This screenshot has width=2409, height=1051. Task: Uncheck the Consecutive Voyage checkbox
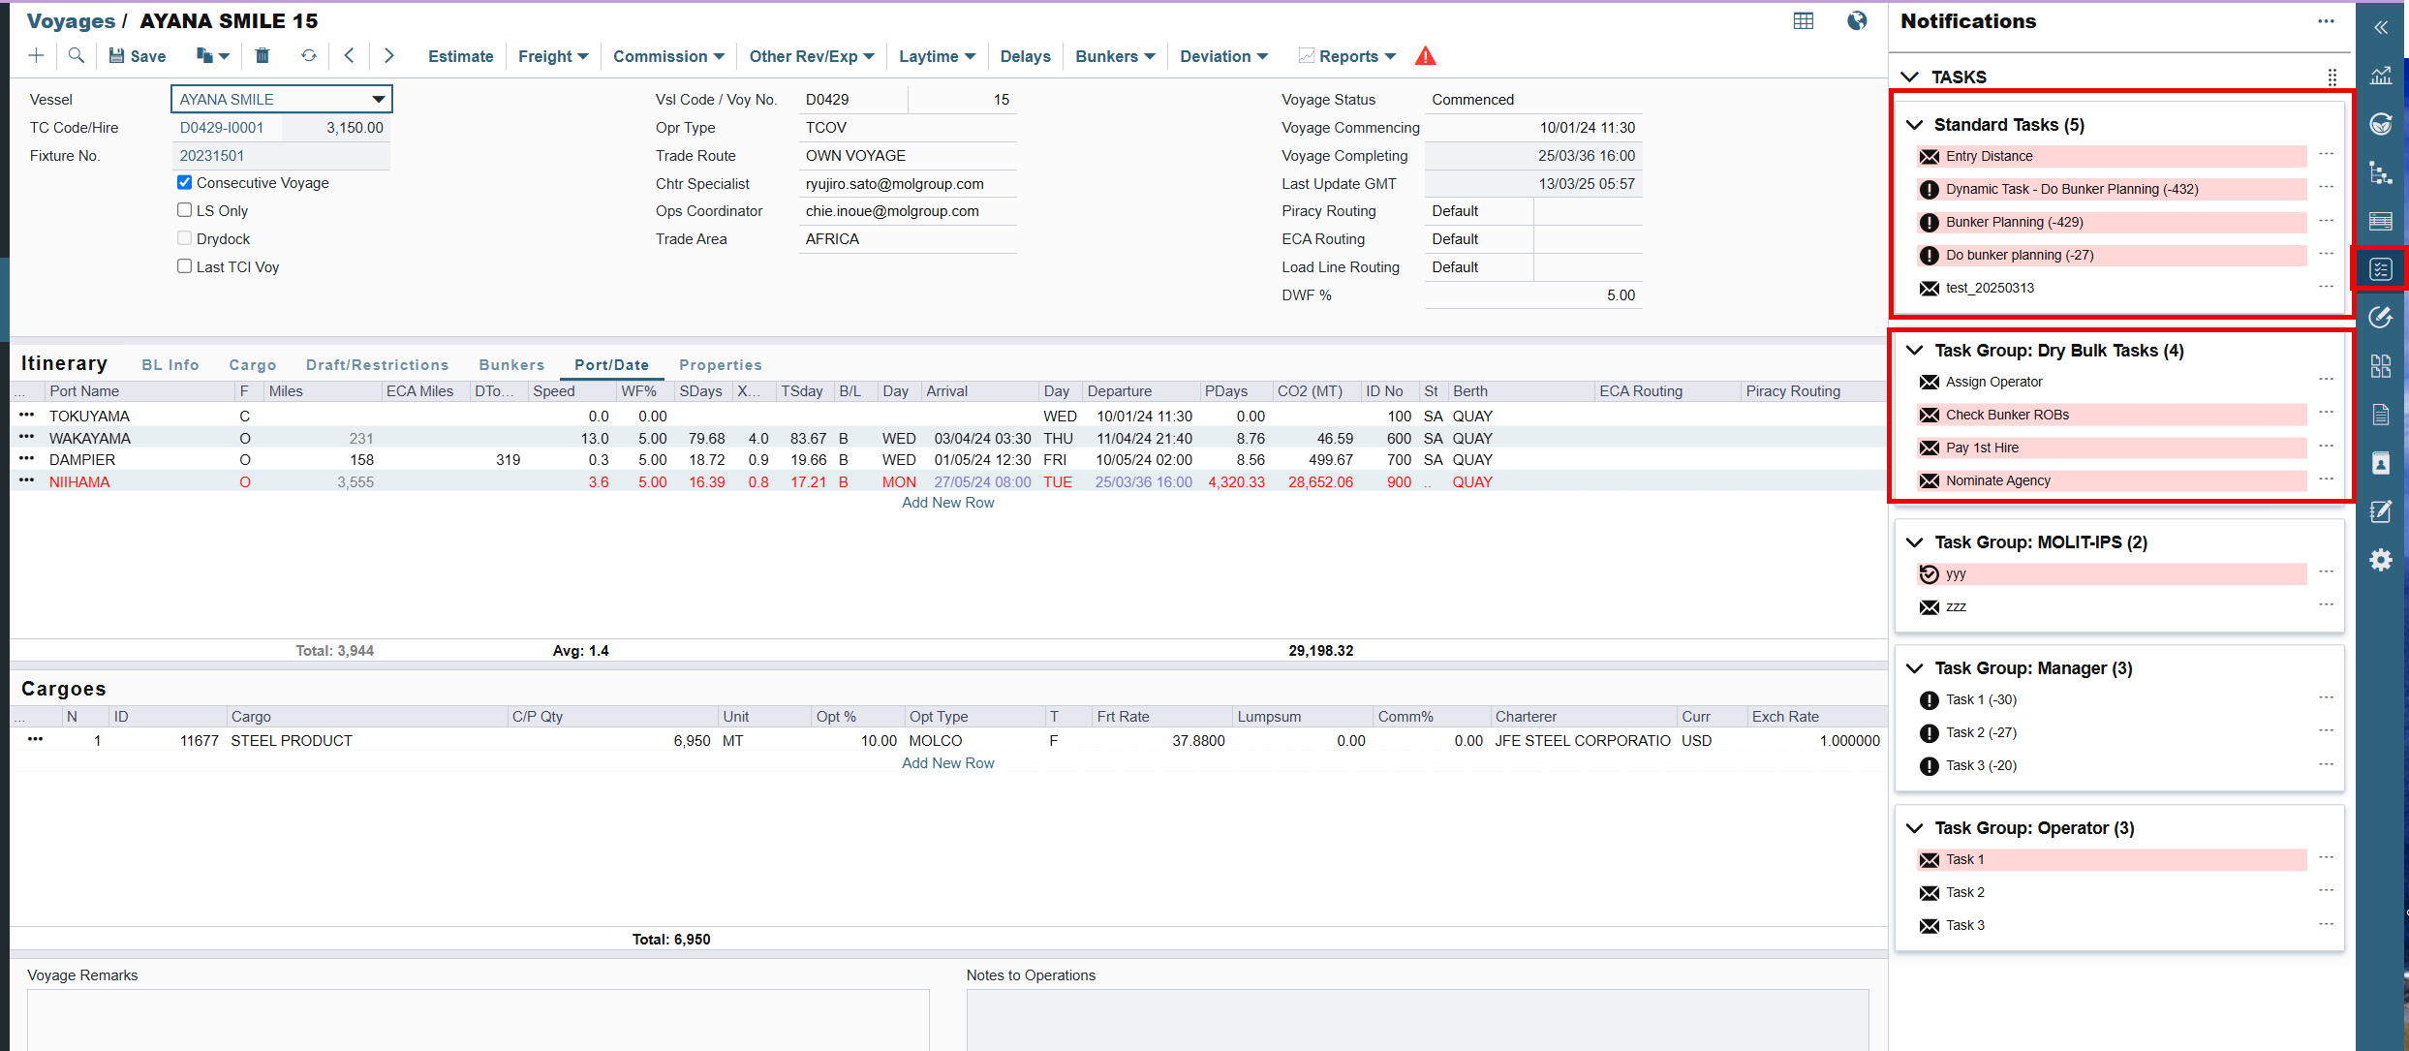(184, 182)
